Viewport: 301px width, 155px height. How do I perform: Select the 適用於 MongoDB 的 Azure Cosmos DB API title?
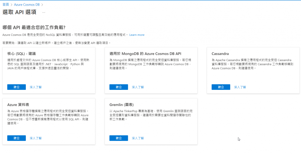145,54
